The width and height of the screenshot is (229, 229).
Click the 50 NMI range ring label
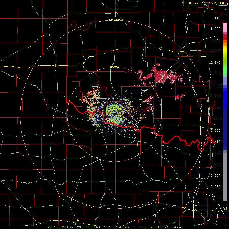pyautogui.click(x=114, y=67)
